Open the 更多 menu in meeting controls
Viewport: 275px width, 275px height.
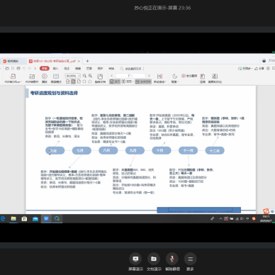pyautogui.click(x=190, y=262)
